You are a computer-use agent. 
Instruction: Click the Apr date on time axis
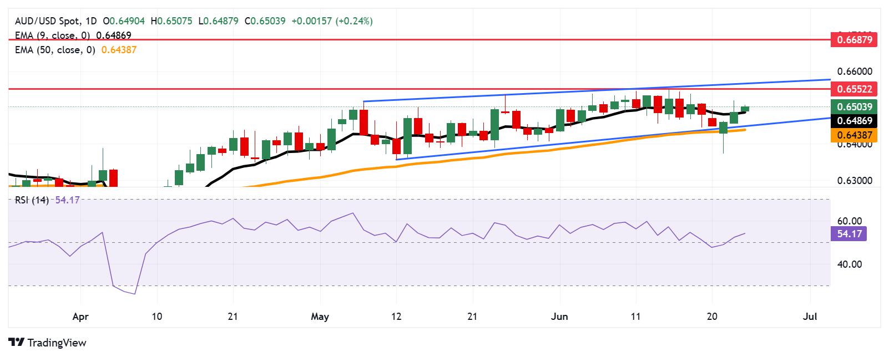[x=81, y=317]
